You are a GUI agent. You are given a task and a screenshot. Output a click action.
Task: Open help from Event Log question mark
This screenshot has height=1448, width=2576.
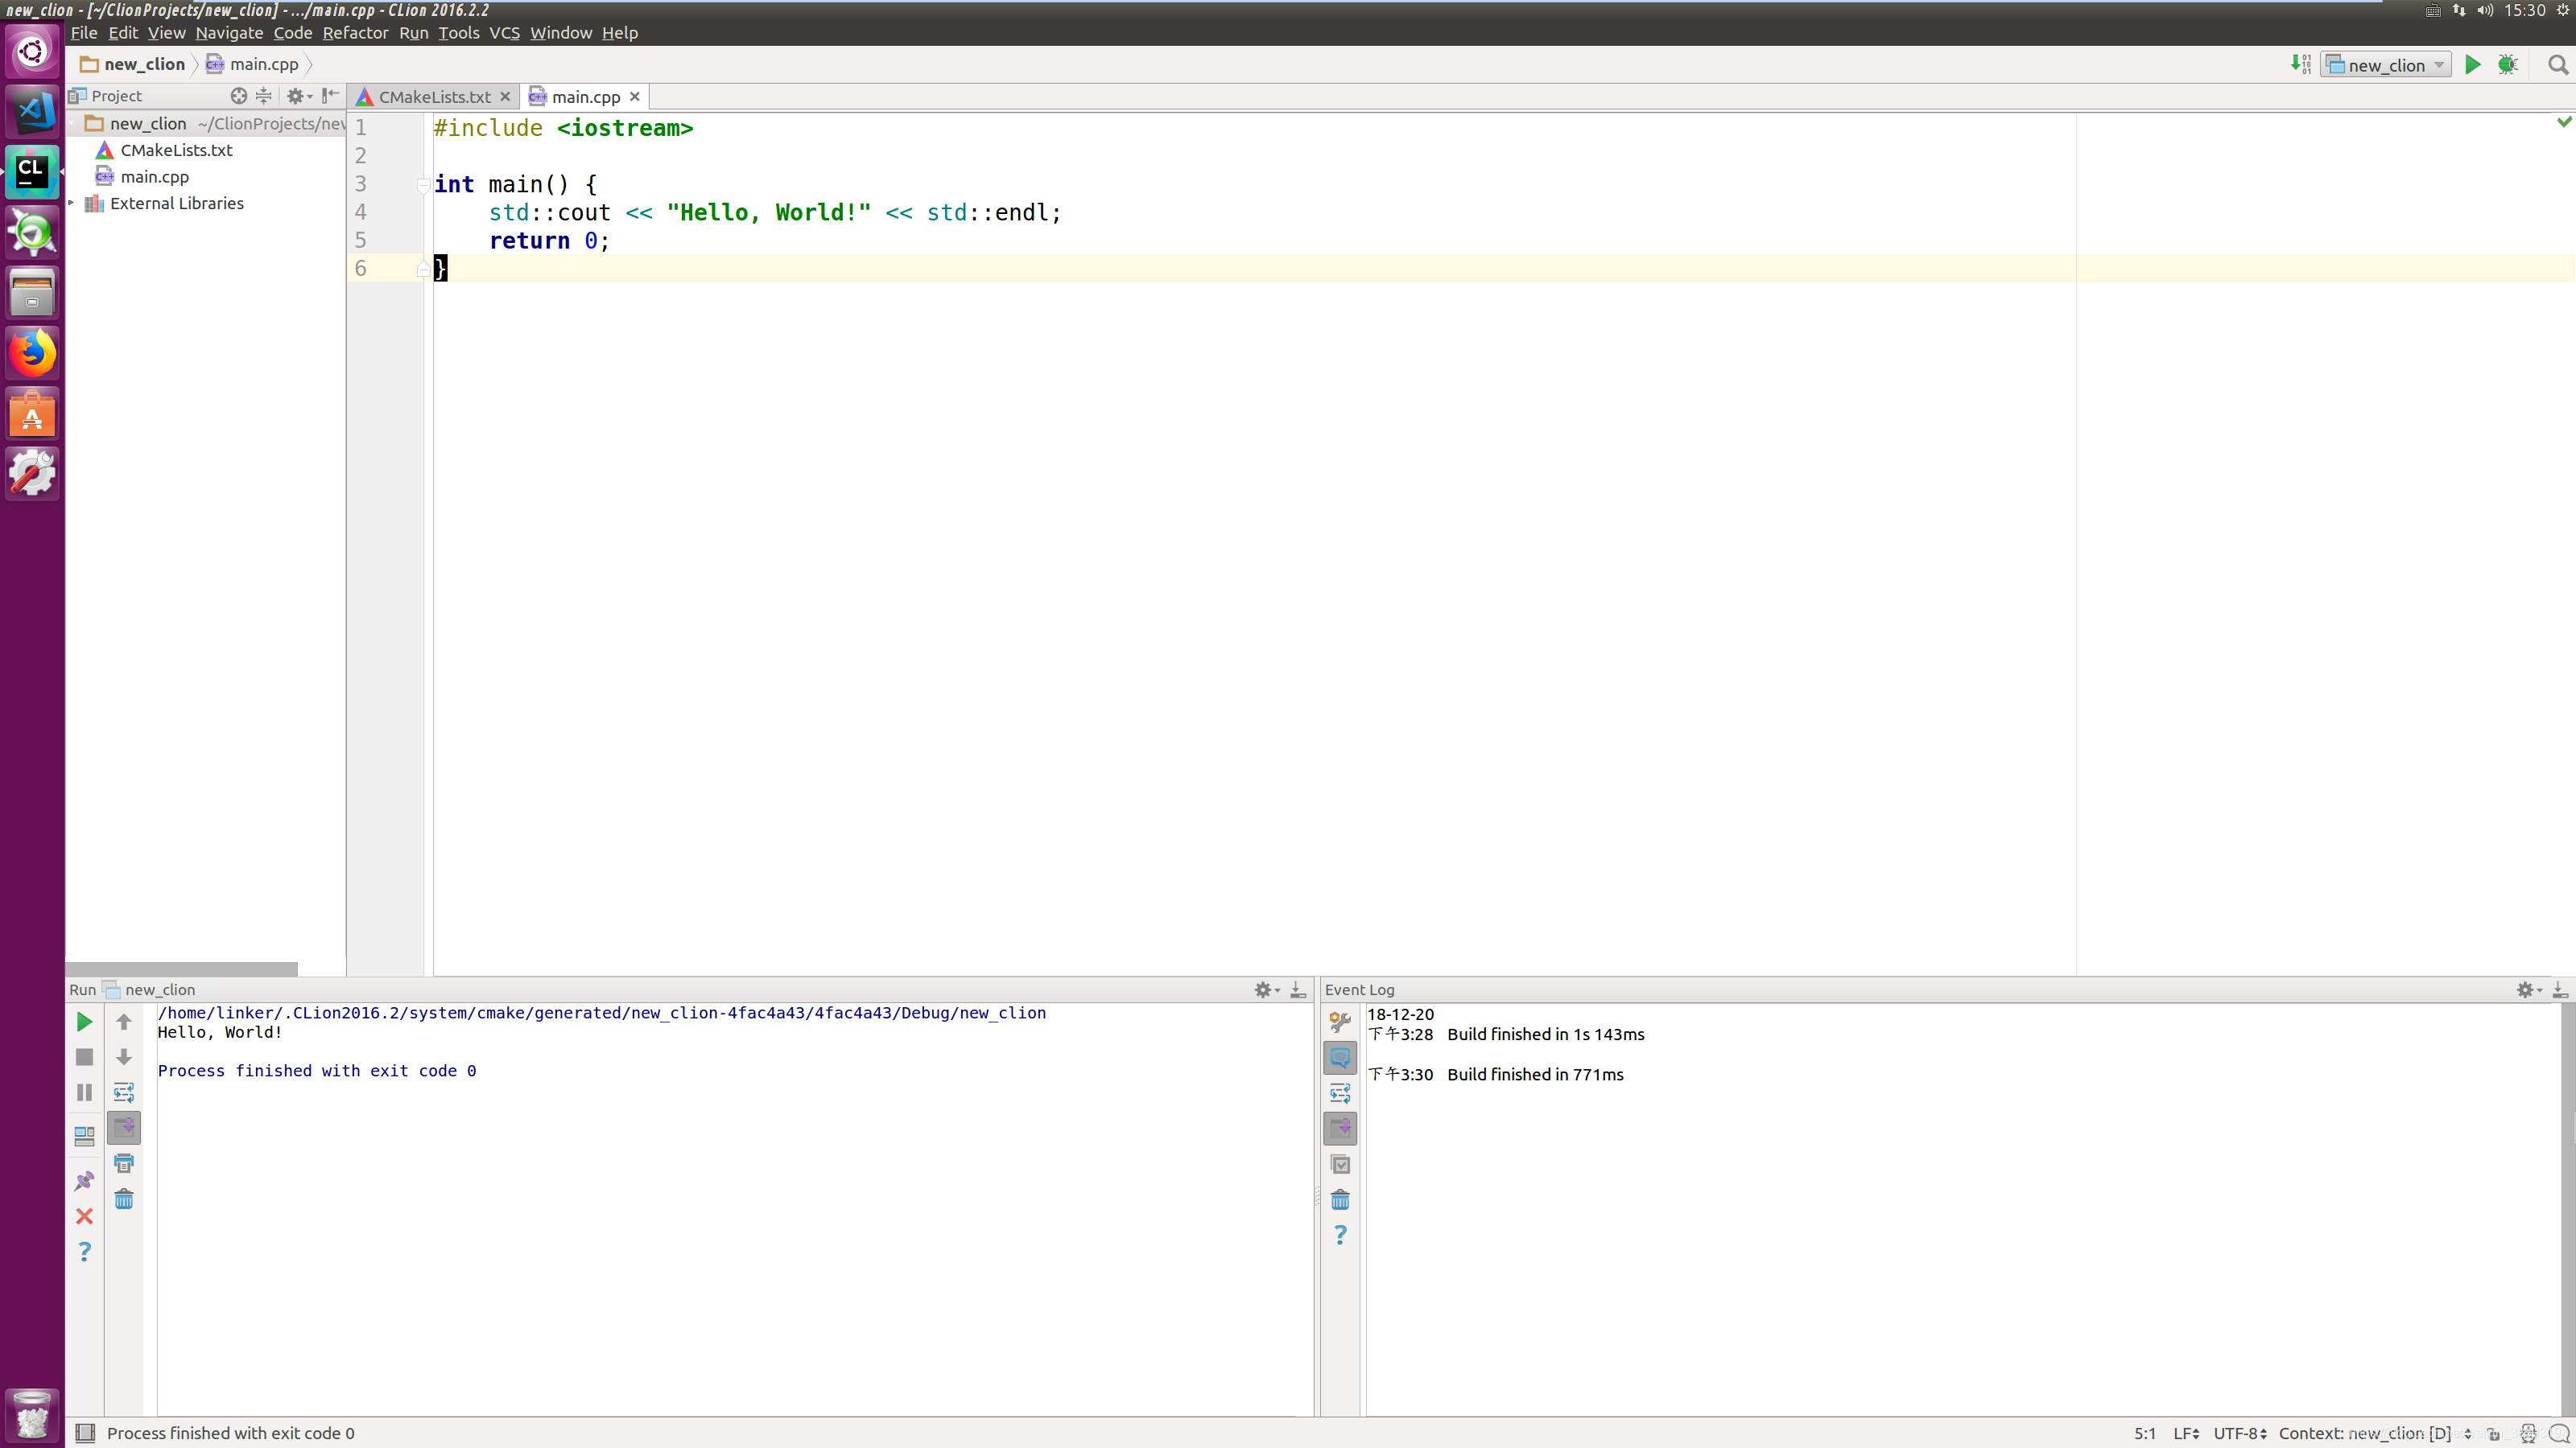point(1340,1235)
